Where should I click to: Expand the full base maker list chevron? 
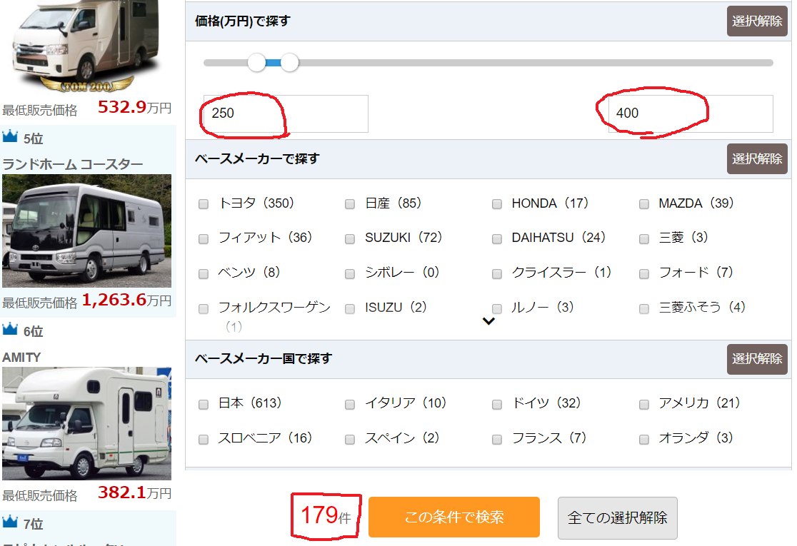click(489, 320)
